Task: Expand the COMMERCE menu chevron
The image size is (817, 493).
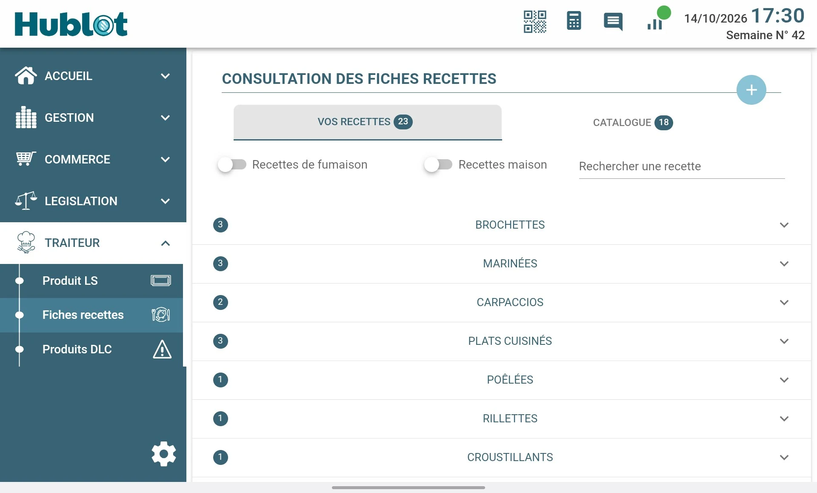Action: click(x=166, y=160)
